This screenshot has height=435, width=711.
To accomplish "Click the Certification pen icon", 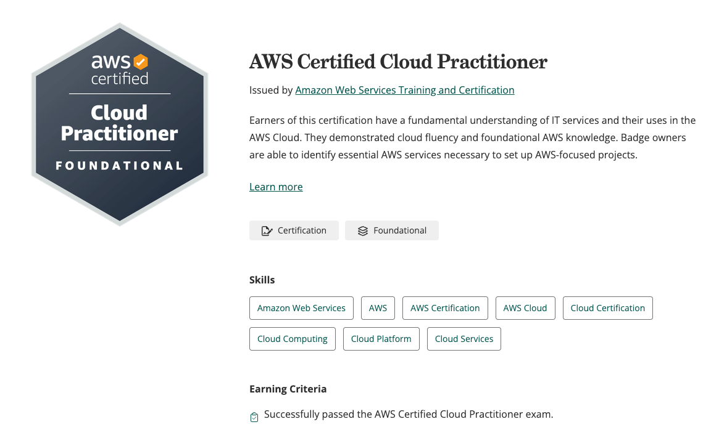I will point(267,231).
